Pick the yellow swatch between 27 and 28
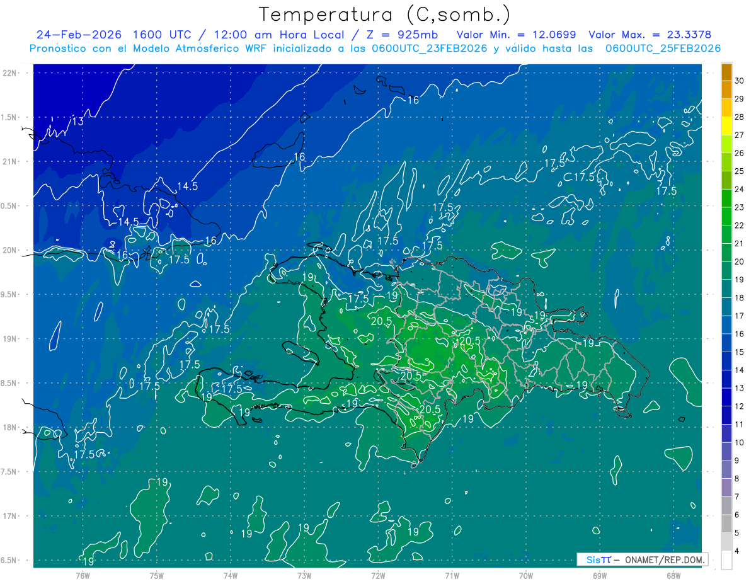 coord(726,126)
